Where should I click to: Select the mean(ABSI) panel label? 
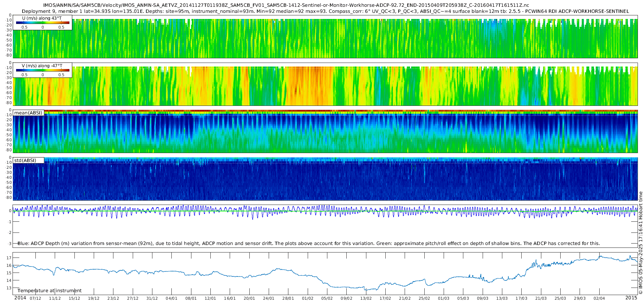[28, 113]
